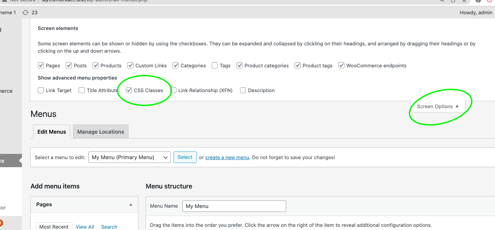Enable the Link Target checkbox
Image resolution: width=495 pixels, height=230 pixels.
click(41, 90)
